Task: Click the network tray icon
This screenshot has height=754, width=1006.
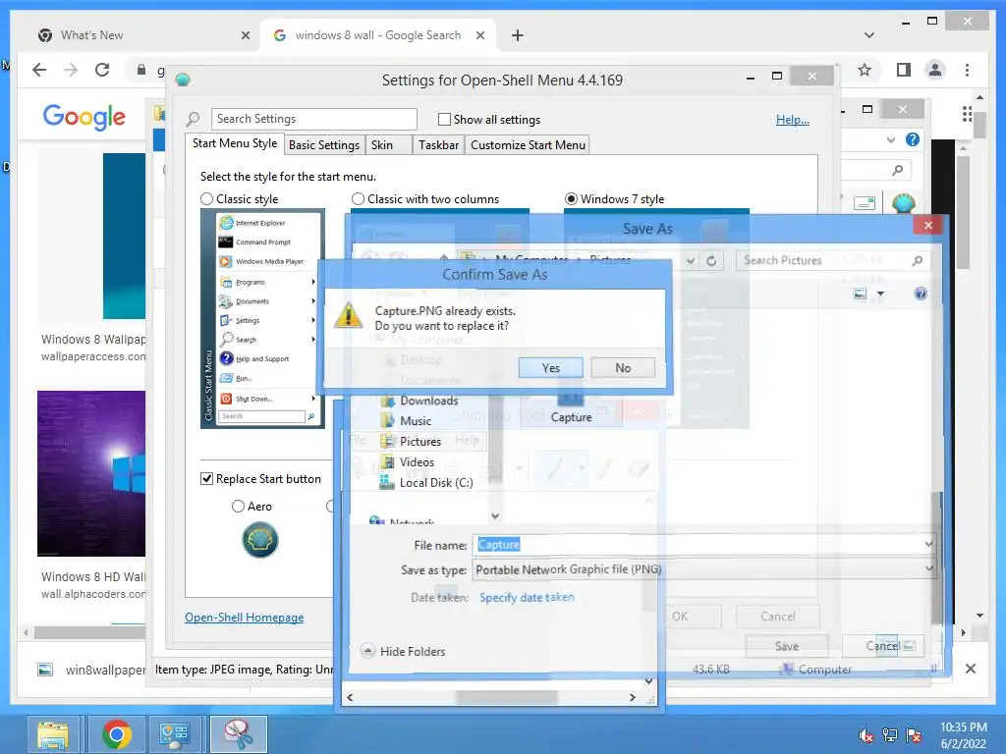Action: [x=890, y=735]
